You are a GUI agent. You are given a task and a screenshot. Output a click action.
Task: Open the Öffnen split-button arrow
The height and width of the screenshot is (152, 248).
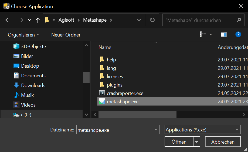(x=197, y=142)
